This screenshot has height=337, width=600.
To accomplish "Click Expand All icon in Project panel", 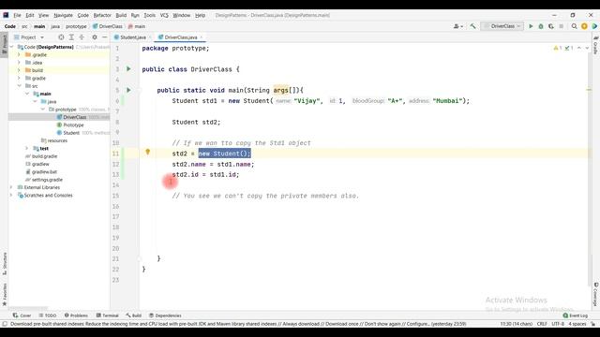I will [71, 37].
